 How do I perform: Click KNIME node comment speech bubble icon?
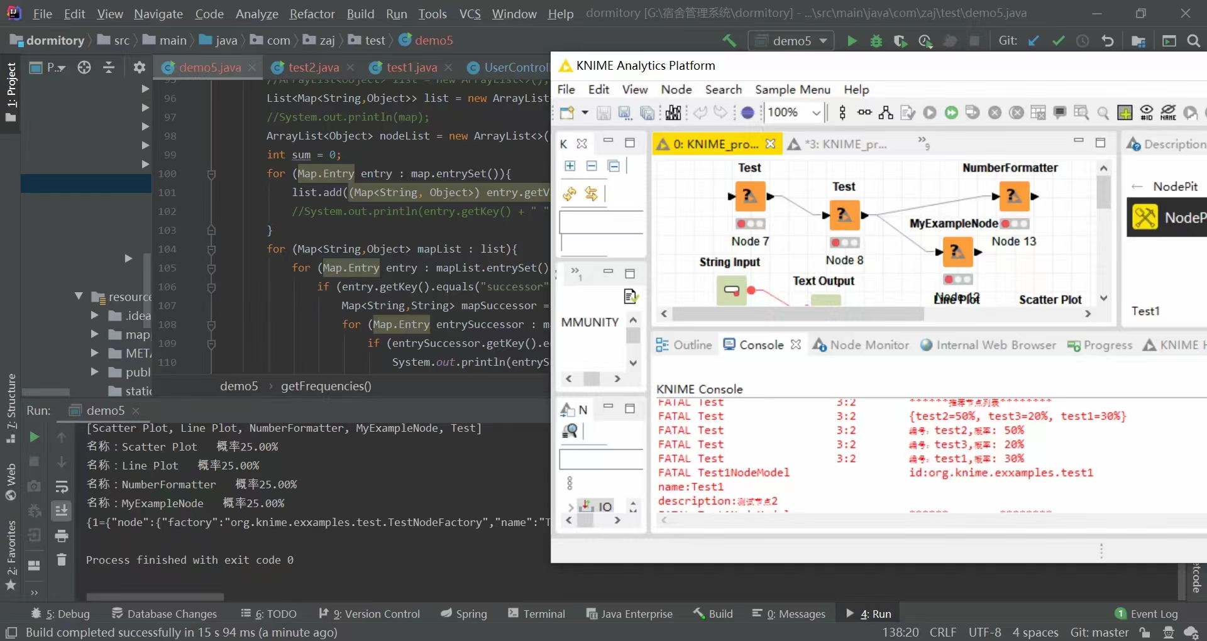(1060, 112)
